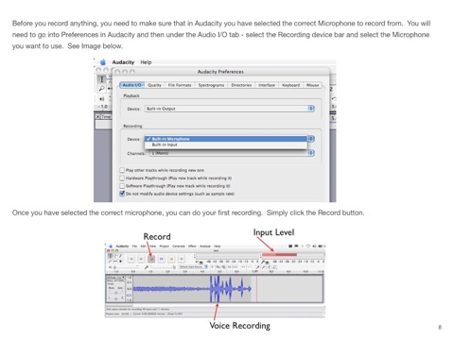The image size is (454, 340).
Task: Click the yellow Stop button
Action: 171,259
